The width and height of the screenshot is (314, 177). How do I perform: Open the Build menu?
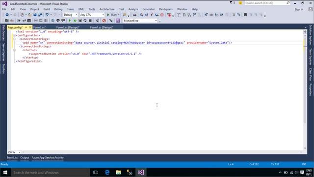(47, 9)
